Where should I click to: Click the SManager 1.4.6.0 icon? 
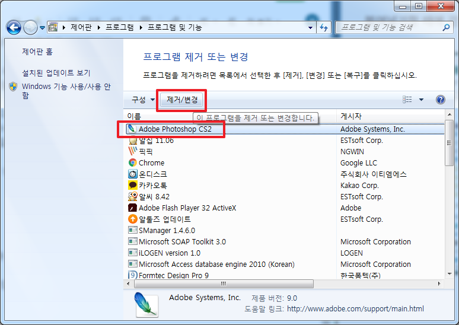coord(133,230)
